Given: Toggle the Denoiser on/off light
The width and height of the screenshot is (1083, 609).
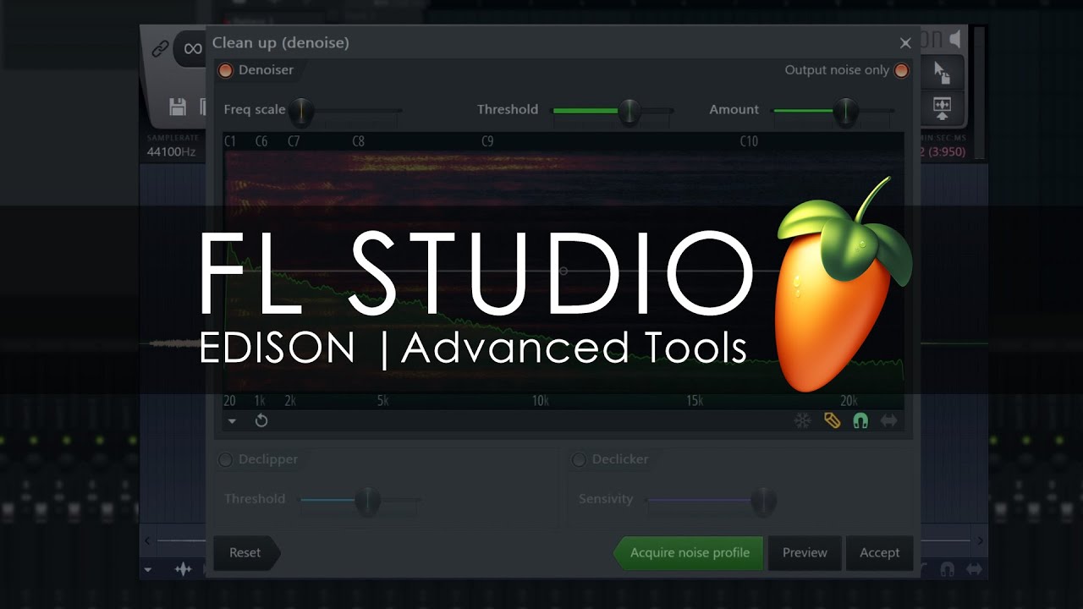Looking at the screenshot, I should (225, 70).
